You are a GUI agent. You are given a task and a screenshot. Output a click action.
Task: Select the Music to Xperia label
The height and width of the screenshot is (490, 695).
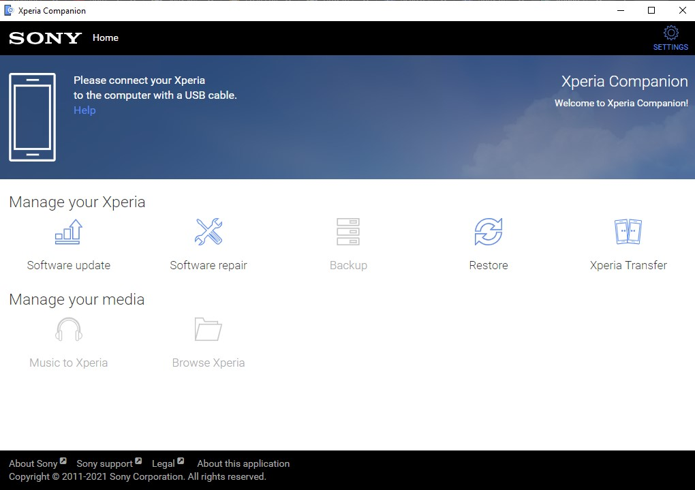click(69, 363)
